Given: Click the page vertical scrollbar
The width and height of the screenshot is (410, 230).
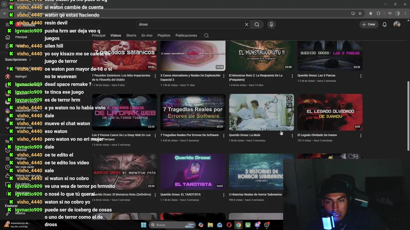Looking at the screenshot, I should pos(408,116).
